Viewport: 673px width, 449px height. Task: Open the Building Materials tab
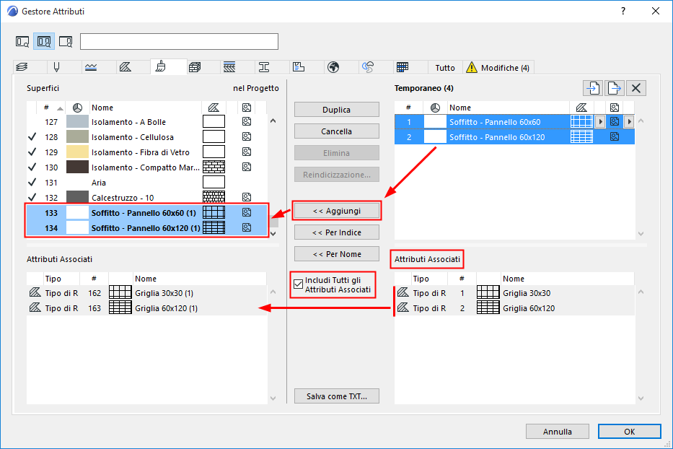click(195, 67)
